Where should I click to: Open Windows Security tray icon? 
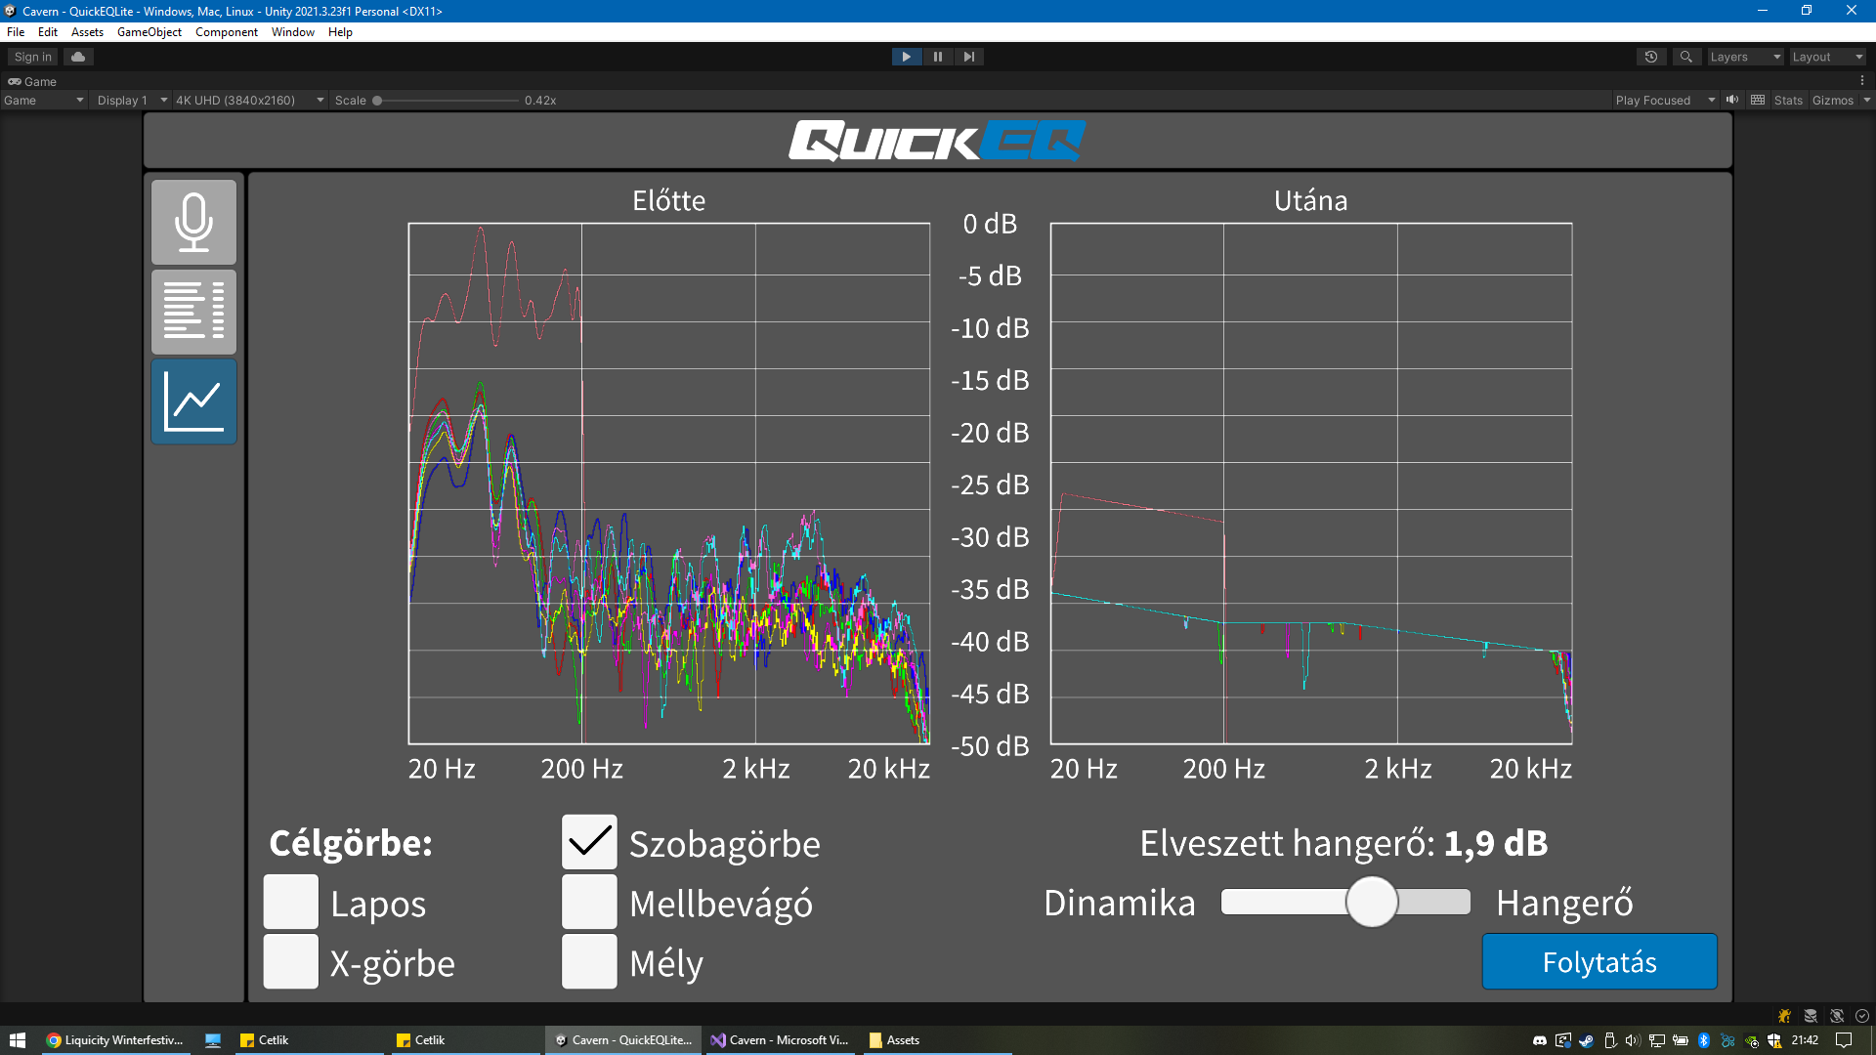pos(1774,1040)
